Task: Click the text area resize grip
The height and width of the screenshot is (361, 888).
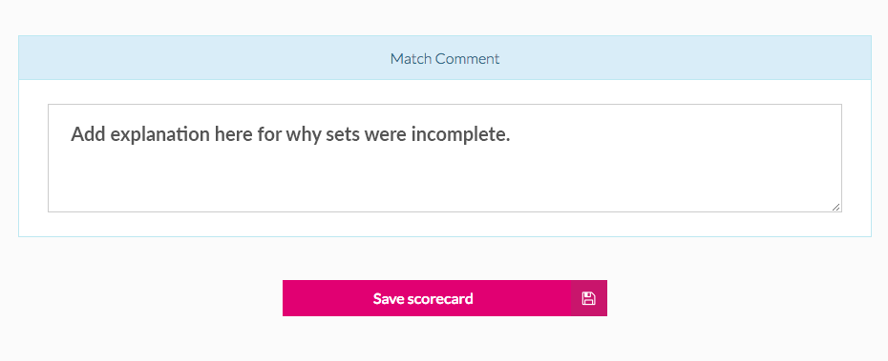Action: pyautogui.click(x=835, y=207)
